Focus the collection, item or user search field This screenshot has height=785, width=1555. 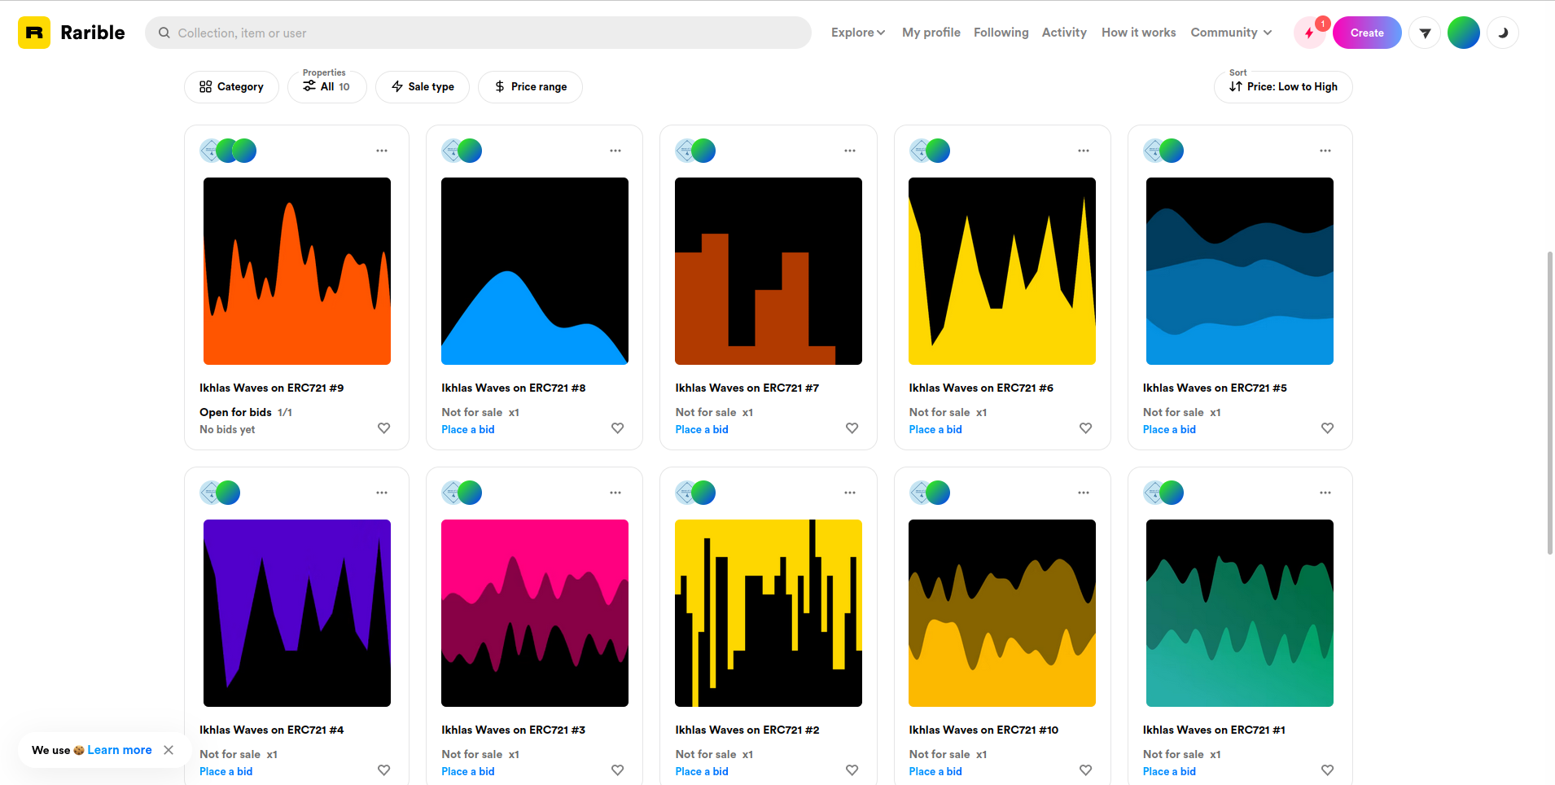click(x=478, y=33)
